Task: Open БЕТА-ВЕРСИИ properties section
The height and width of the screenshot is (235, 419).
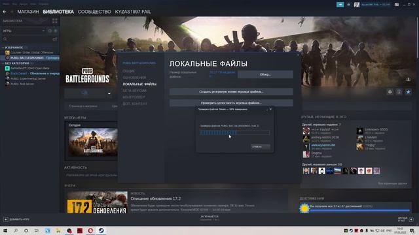Action: [134, 91]
